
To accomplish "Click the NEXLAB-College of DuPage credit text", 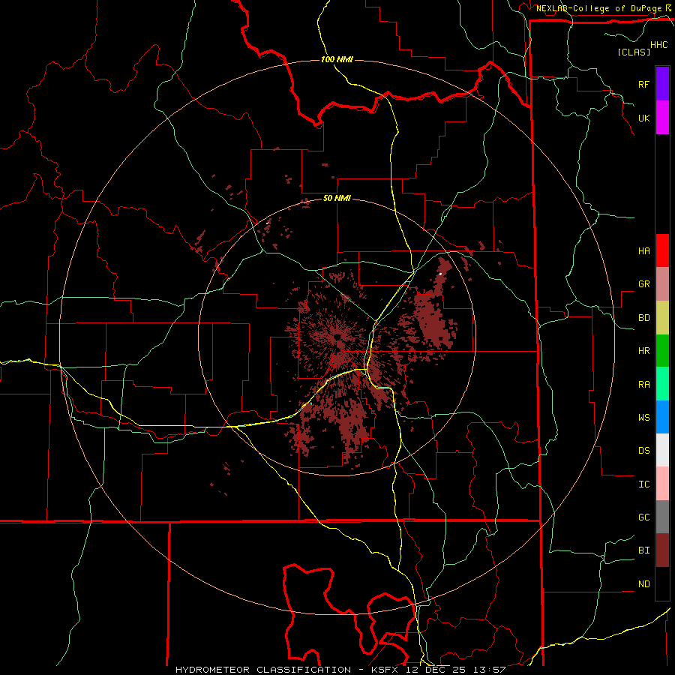I will (x=598, y=8).
